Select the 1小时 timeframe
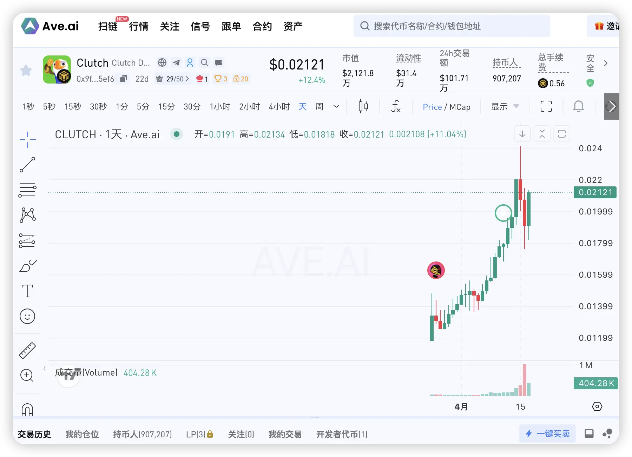The width and height of the screenshot is (632, 457). (220, 107)
